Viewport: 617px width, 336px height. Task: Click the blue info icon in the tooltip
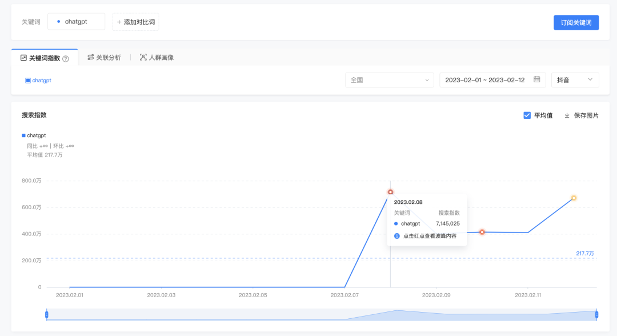(396, 236)
